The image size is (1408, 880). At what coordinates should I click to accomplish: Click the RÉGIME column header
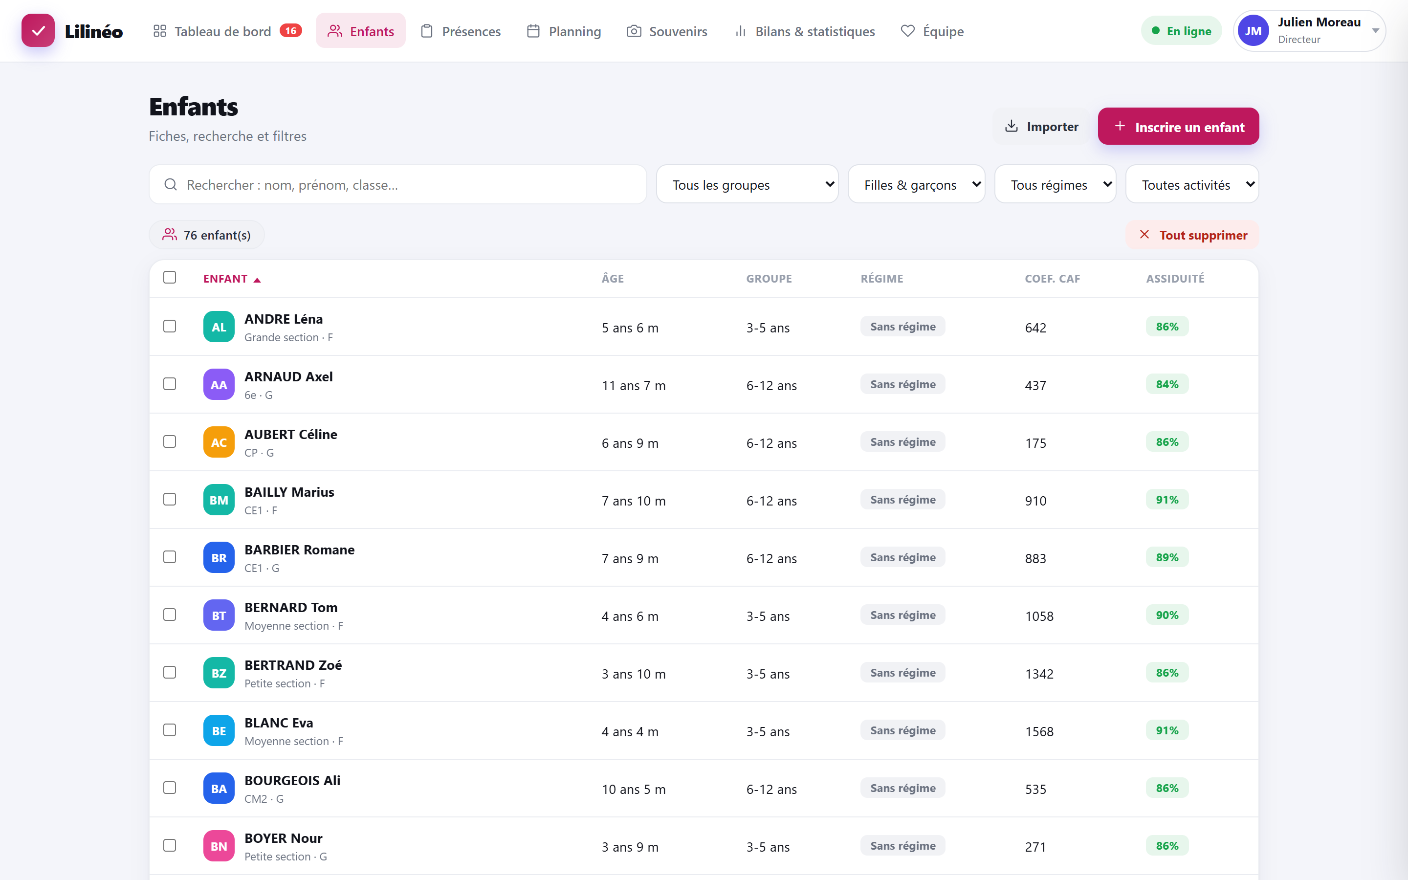tap(882, 279)
